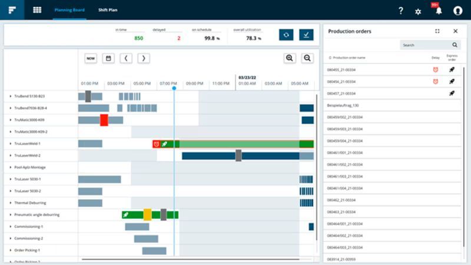Zoom in the timeline

[x=290, y=58]
